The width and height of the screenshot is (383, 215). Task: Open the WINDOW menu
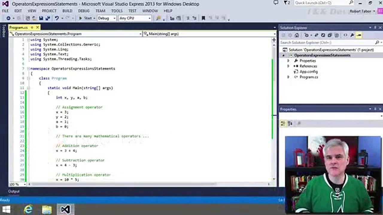pos(150,11)
